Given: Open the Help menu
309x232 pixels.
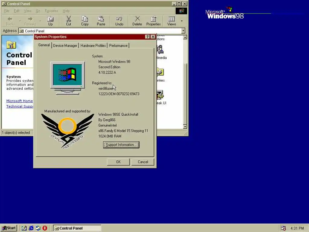Looking at the screenshot, I should tap(66, 11).
